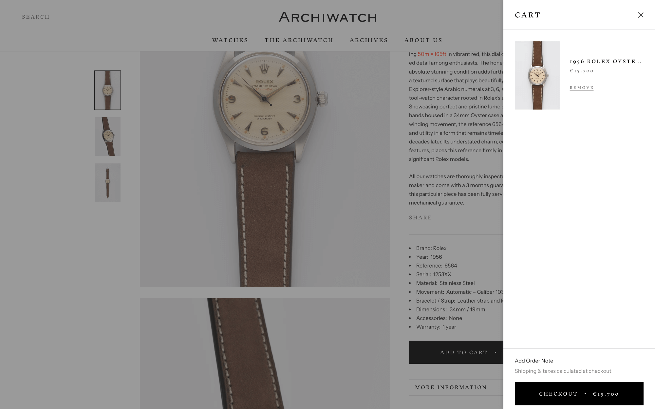Screen dimensions: 655x409
Task: Open the About Us page
Action: (x=423, y=40)
